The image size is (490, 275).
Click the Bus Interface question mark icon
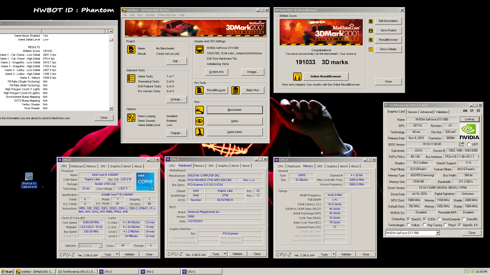pyautogui.click(x=478, y=157)
